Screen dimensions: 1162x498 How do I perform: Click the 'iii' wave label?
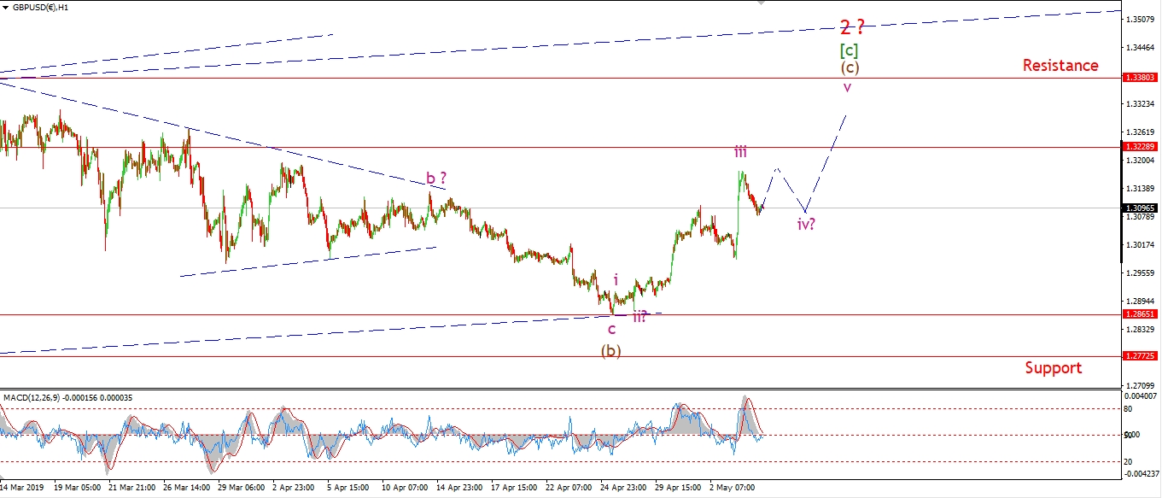[x=740, y=152]
